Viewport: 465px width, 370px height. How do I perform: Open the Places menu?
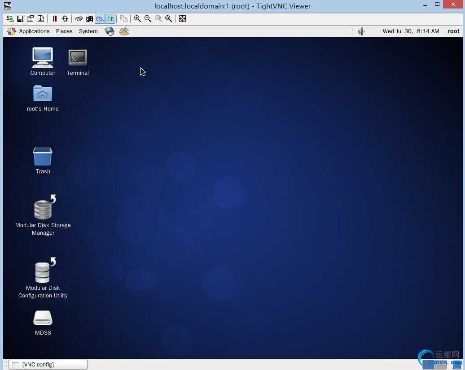click(64, 31)
